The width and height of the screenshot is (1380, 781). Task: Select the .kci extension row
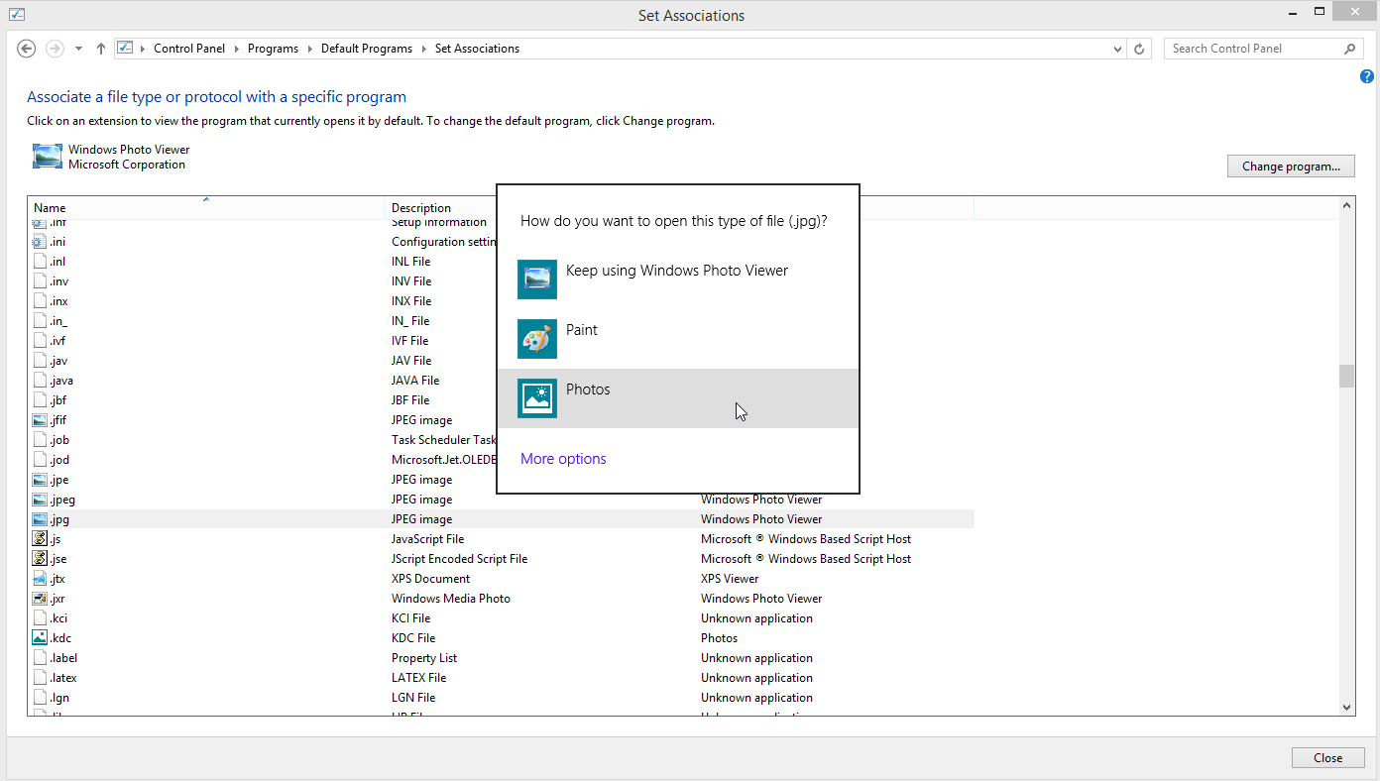point(501,618)
